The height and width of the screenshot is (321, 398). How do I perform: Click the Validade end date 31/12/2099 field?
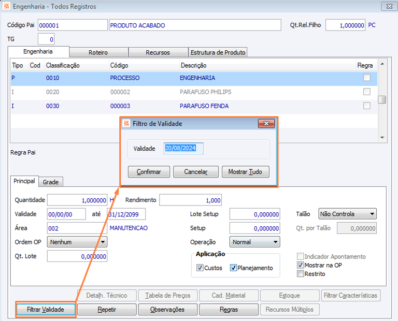coord(126,214)
